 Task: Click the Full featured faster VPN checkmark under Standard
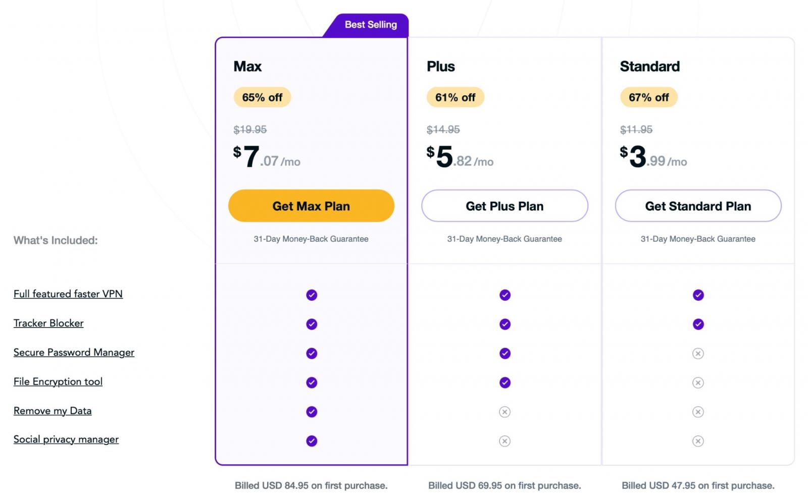point(698,295)
